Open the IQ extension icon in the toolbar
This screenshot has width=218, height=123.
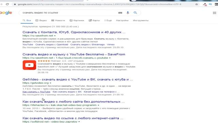[x=210, y=4]
